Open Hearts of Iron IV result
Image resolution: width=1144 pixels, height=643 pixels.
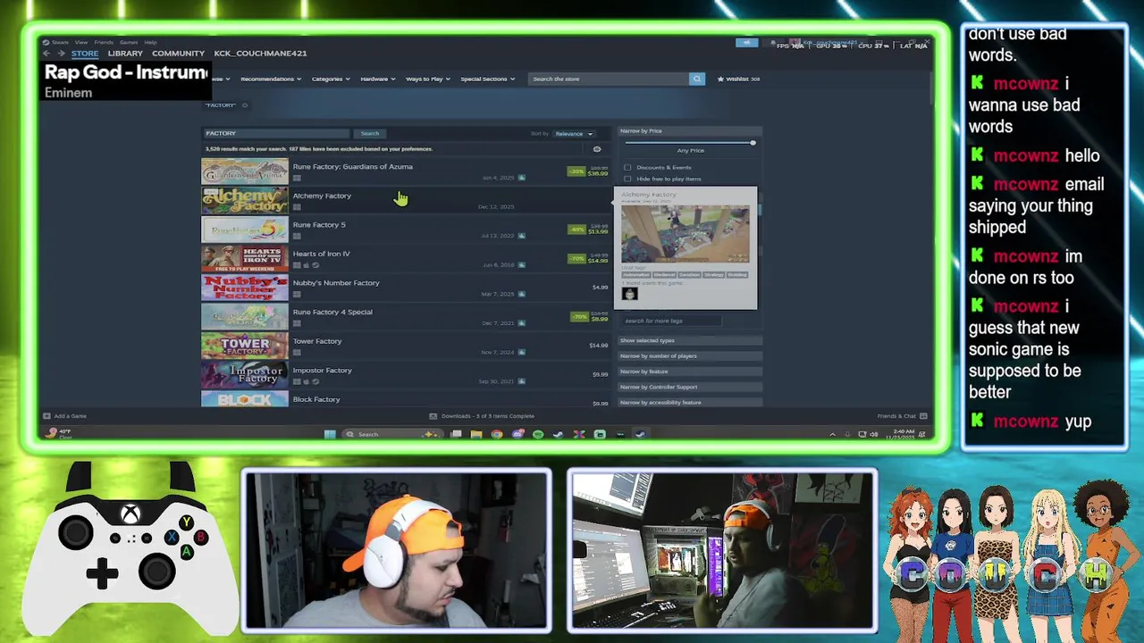pyautogui.click(x=405, y=258)
